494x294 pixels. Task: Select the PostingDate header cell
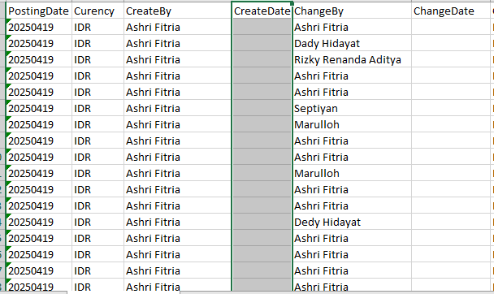(x=38, y=11)
